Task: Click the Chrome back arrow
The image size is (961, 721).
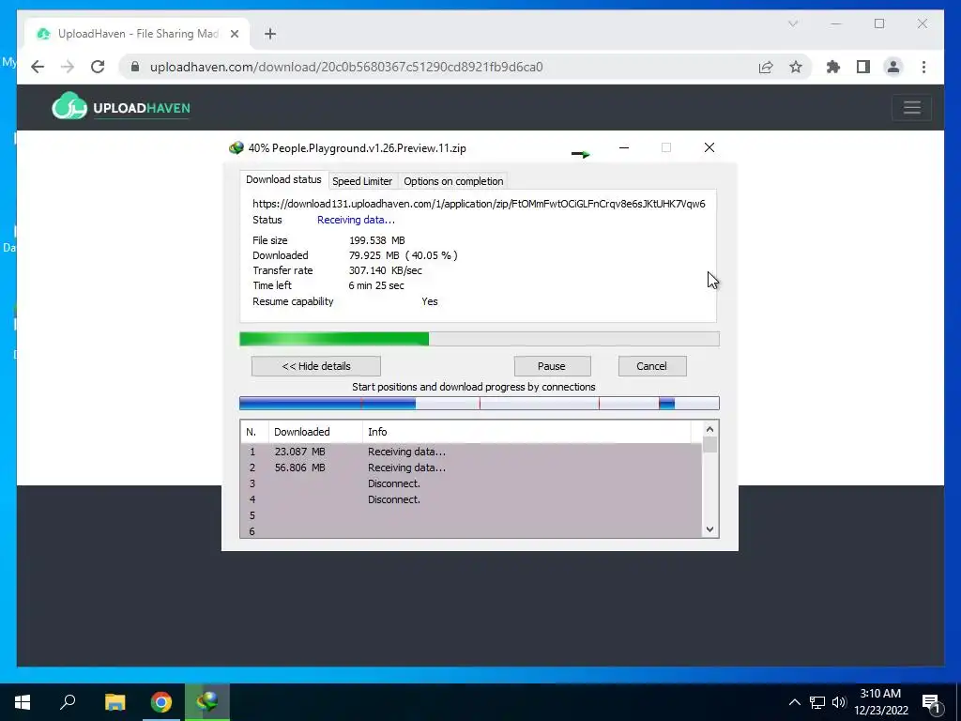Action: tap(38, 67)
